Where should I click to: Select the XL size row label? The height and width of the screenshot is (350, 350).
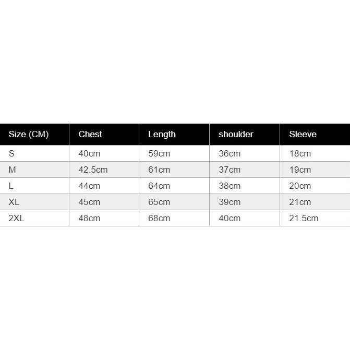[x=14, y=202]
